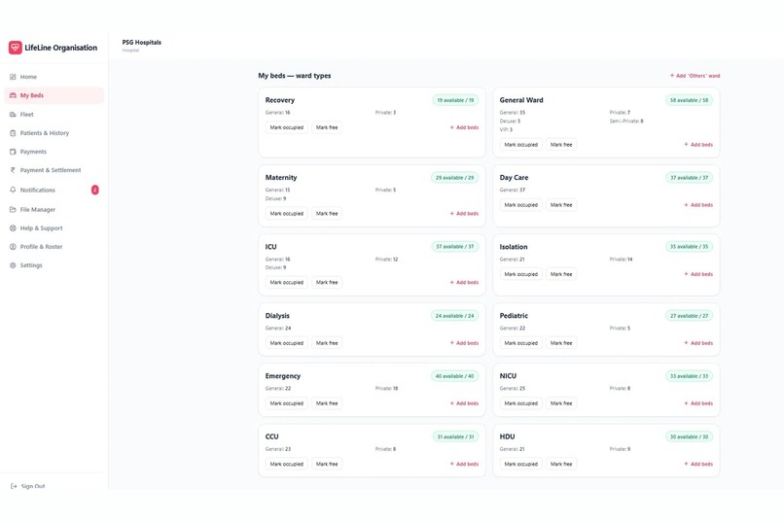Mark a Maternity bed free
Image resolution: width=784 pixels, height=523 pixels.
pyautogui.click(x=327, y=213)
